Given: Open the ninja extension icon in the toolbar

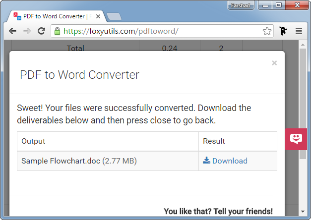Looking at the screenshot, I should click(x=283, y=31).
